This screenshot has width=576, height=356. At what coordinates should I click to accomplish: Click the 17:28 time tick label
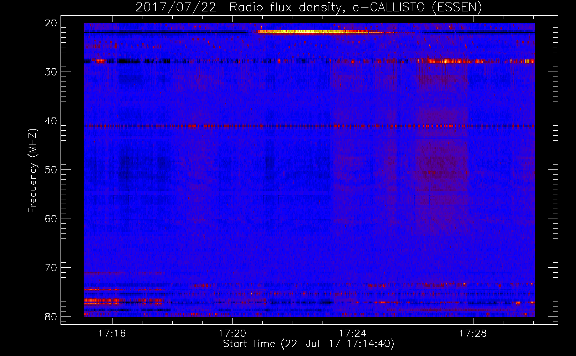473,334
